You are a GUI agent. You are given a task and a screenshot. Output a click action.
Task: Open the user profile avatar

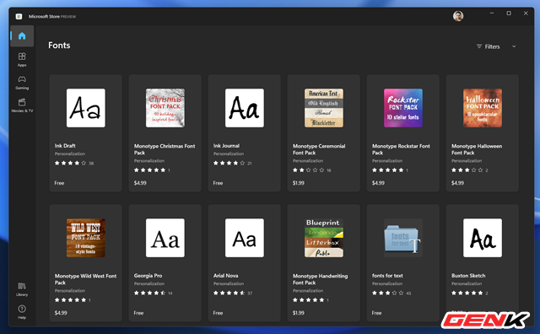458,16
